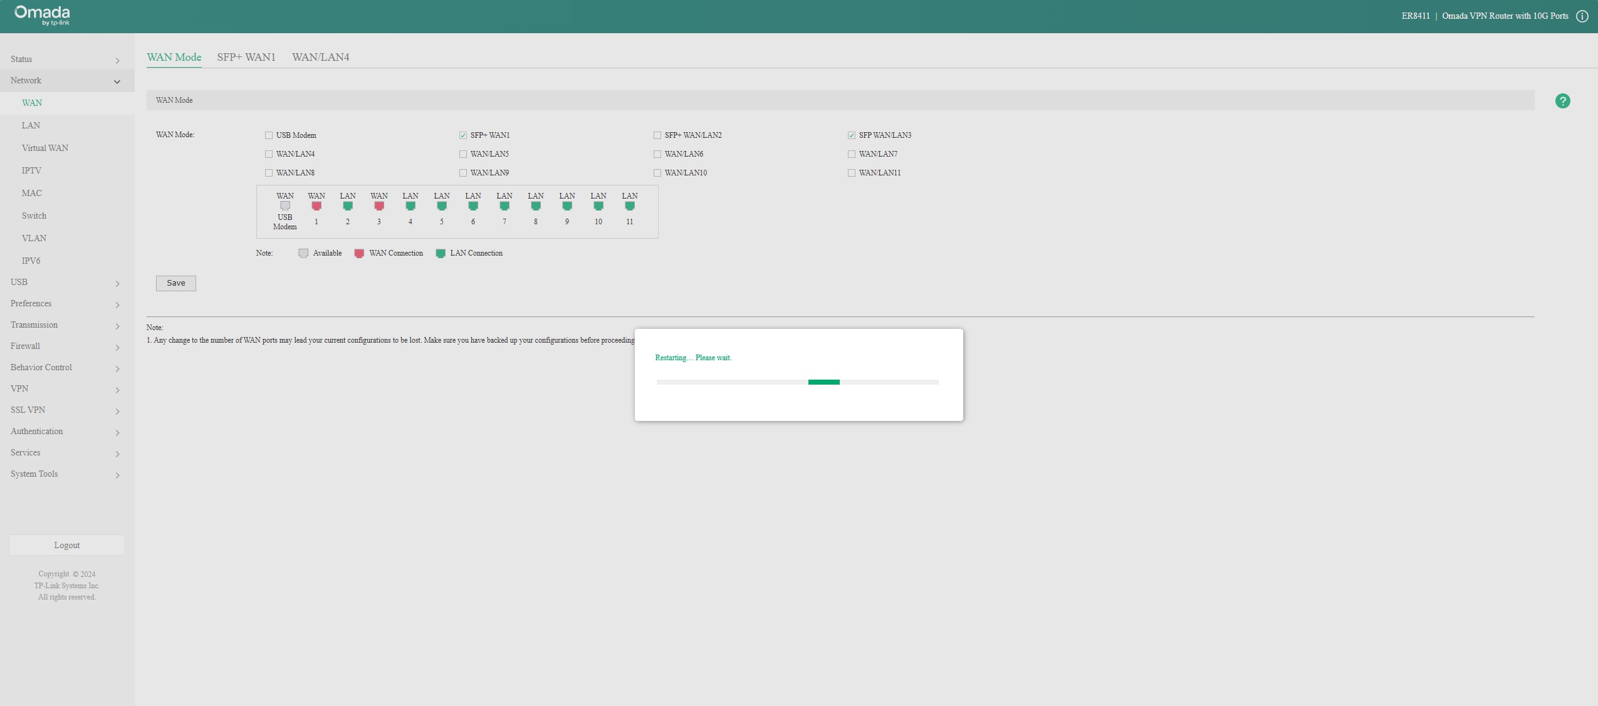Viewport: 1598px width, 706px height.
Task: Click the red WAN port 1 icon
Action: (316, 205)
